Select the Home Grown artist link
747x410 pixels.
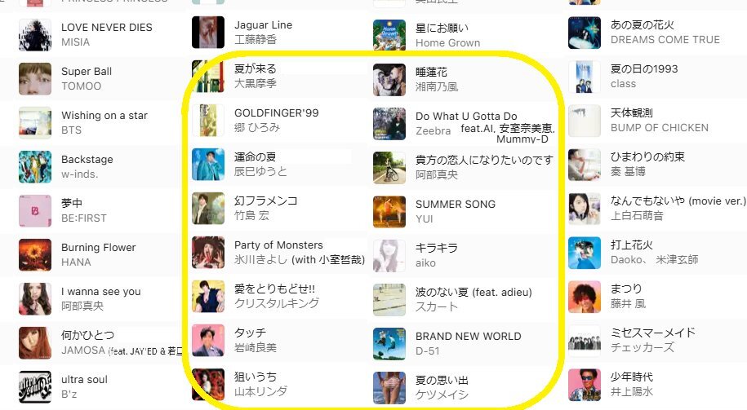[x=448, y=43]
